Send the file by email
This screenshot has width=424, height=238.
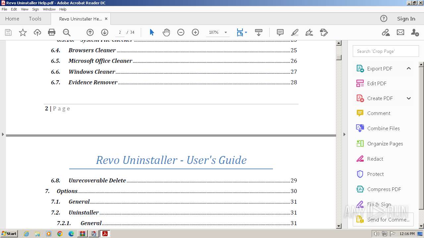400,32
